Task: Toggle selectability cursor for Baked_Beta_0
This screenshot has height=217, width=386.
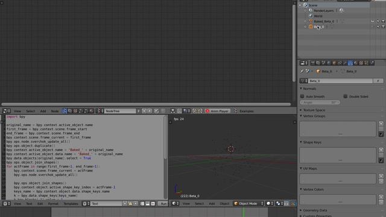Action: (x=378, y=22)
